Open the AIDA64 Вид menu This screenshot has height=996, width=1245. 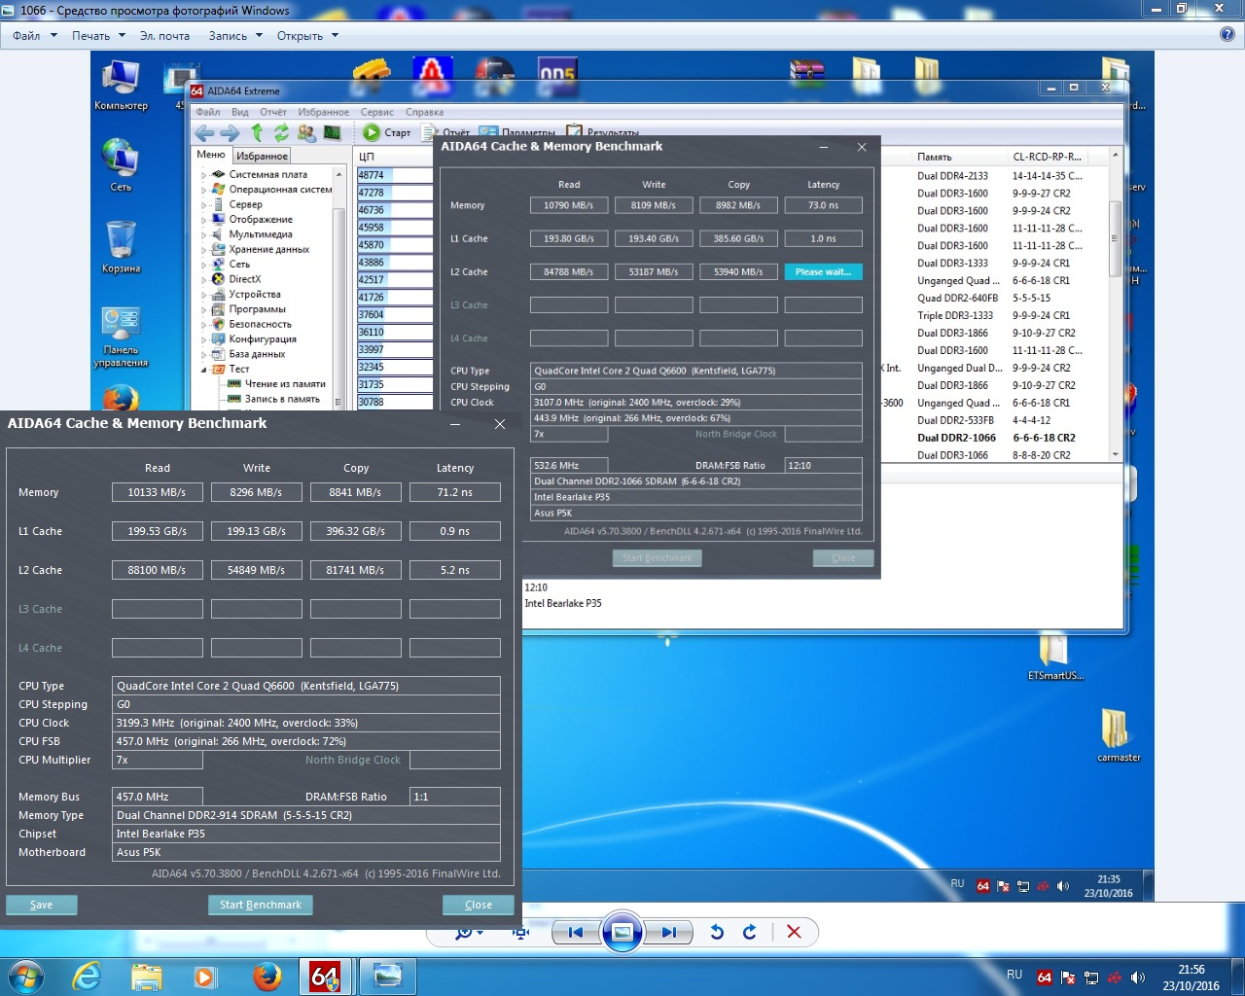[239, 112]
